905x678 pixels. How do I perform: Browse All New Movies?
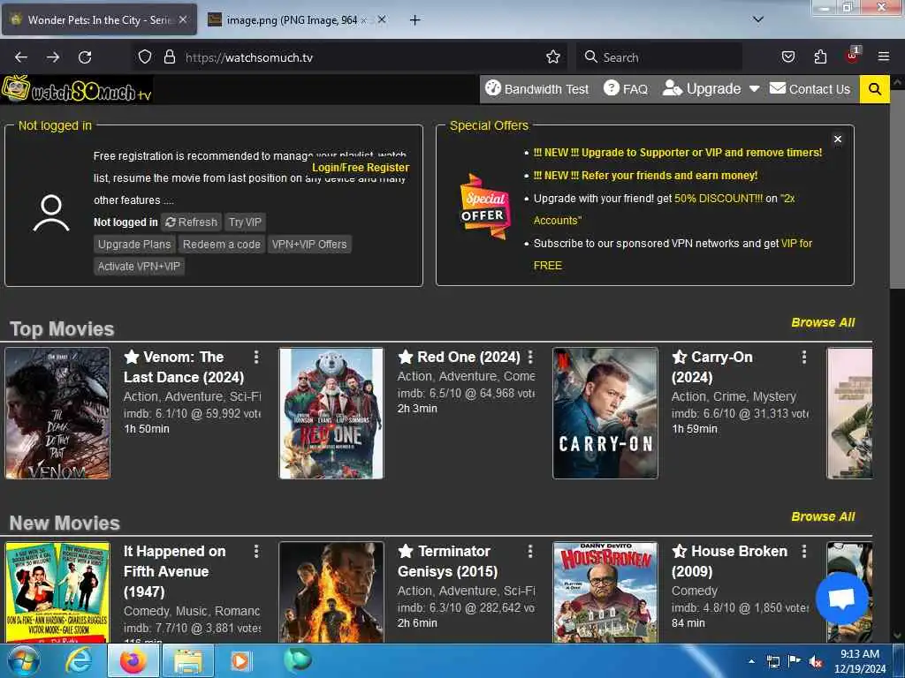tap(823, 516)
